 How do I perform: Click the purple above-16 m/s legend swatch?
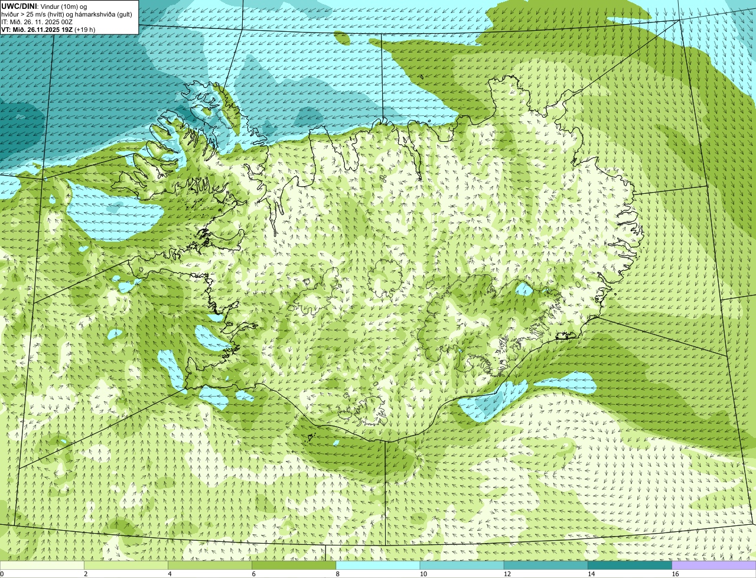pos(713,566)
